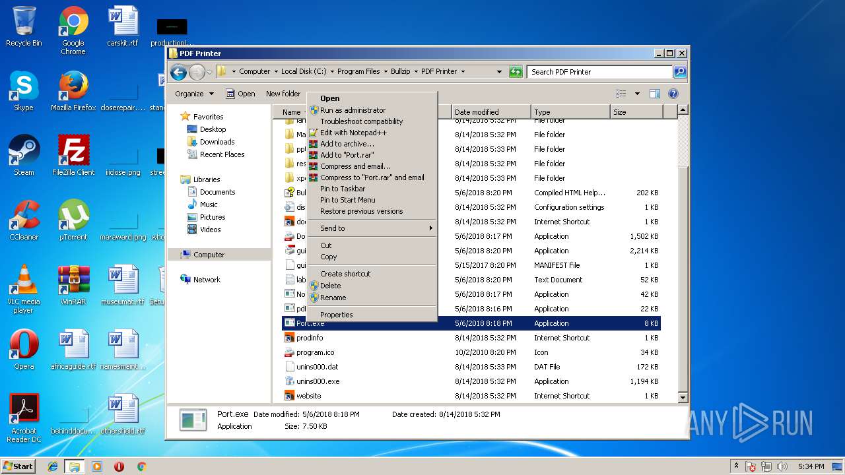
Task: Click the Search PDF Printer field
Action: click(599, 72)
